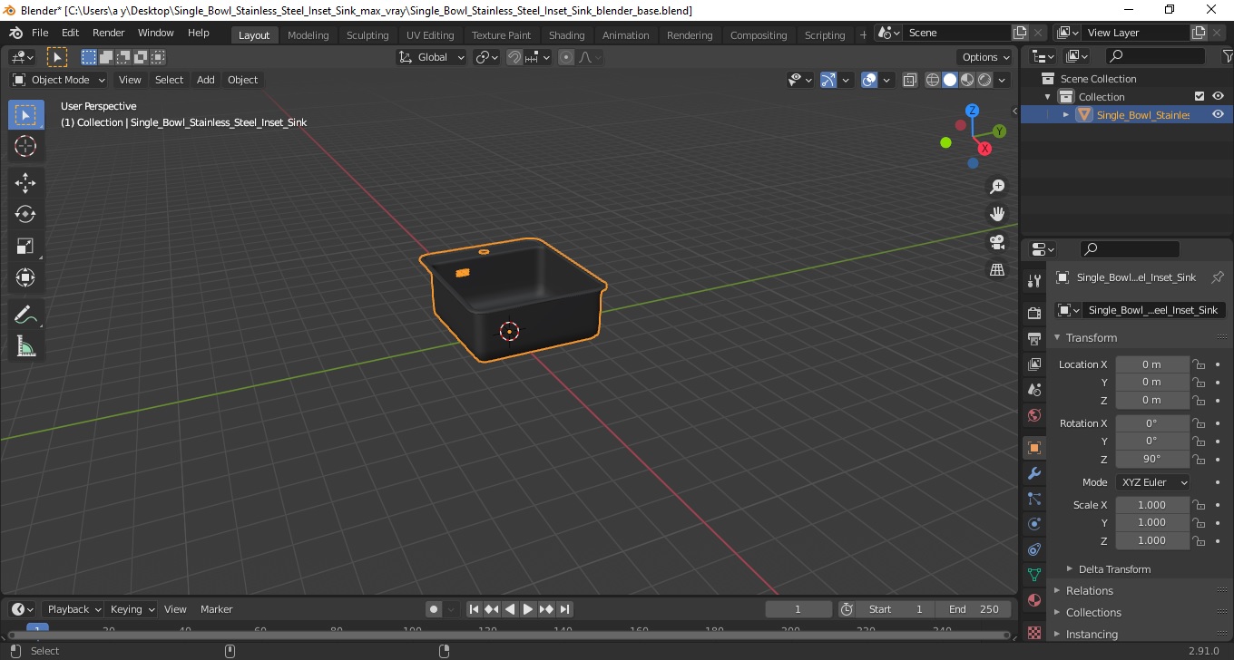Open XYZ Euler rotation mode dropdown
Viewport: 1234px width, 660px height.
pyautogui.click(x=1153, y=482)
